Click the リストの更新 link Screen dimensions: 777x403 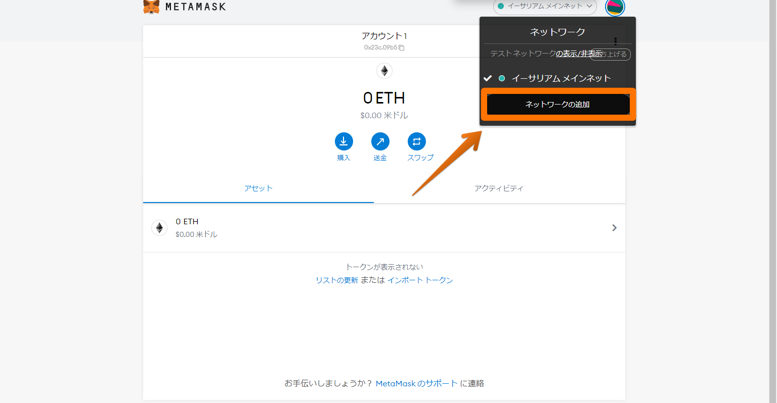tap(337, 280)
